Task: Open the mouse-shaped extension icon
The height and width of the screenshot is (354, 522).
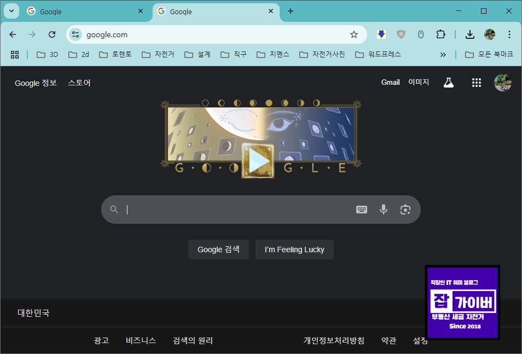Action: [421, 34]
